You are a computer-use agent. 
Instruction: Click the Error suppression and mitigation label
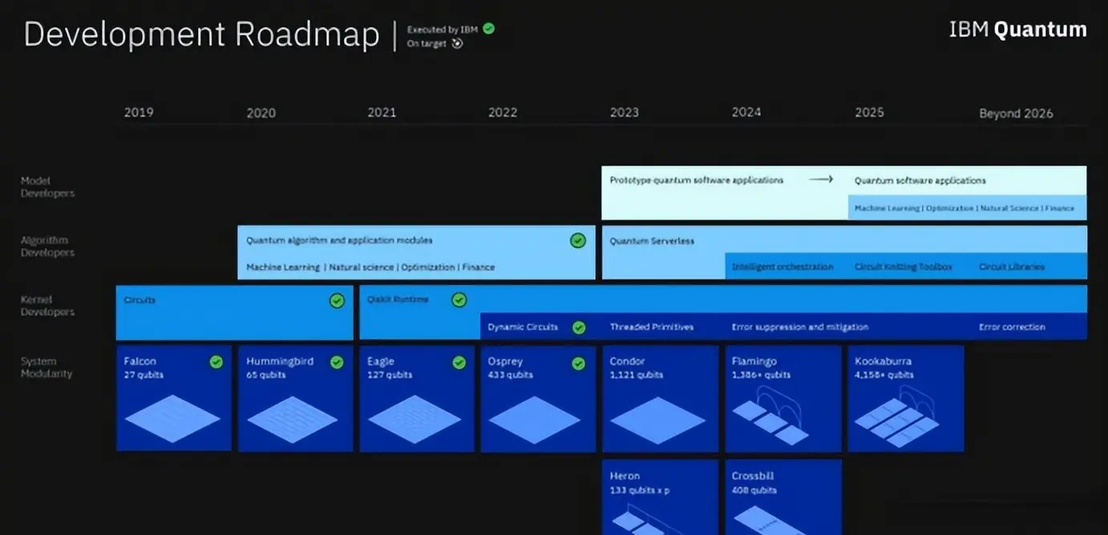pyautogui.click(x=800, y=327)
